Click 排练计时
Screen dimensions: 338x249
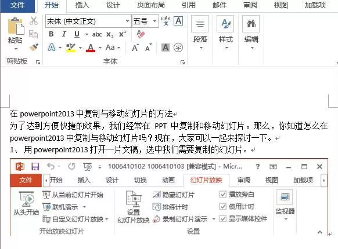(170, 207)
